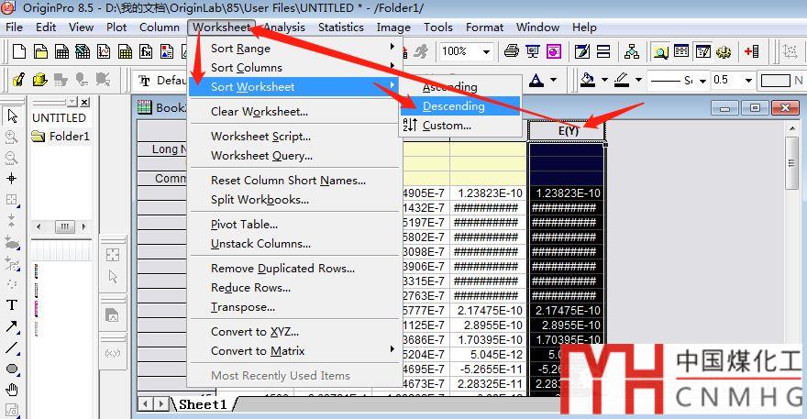Choose Ascending in Sort Worksheet submenu

(460, 87)
